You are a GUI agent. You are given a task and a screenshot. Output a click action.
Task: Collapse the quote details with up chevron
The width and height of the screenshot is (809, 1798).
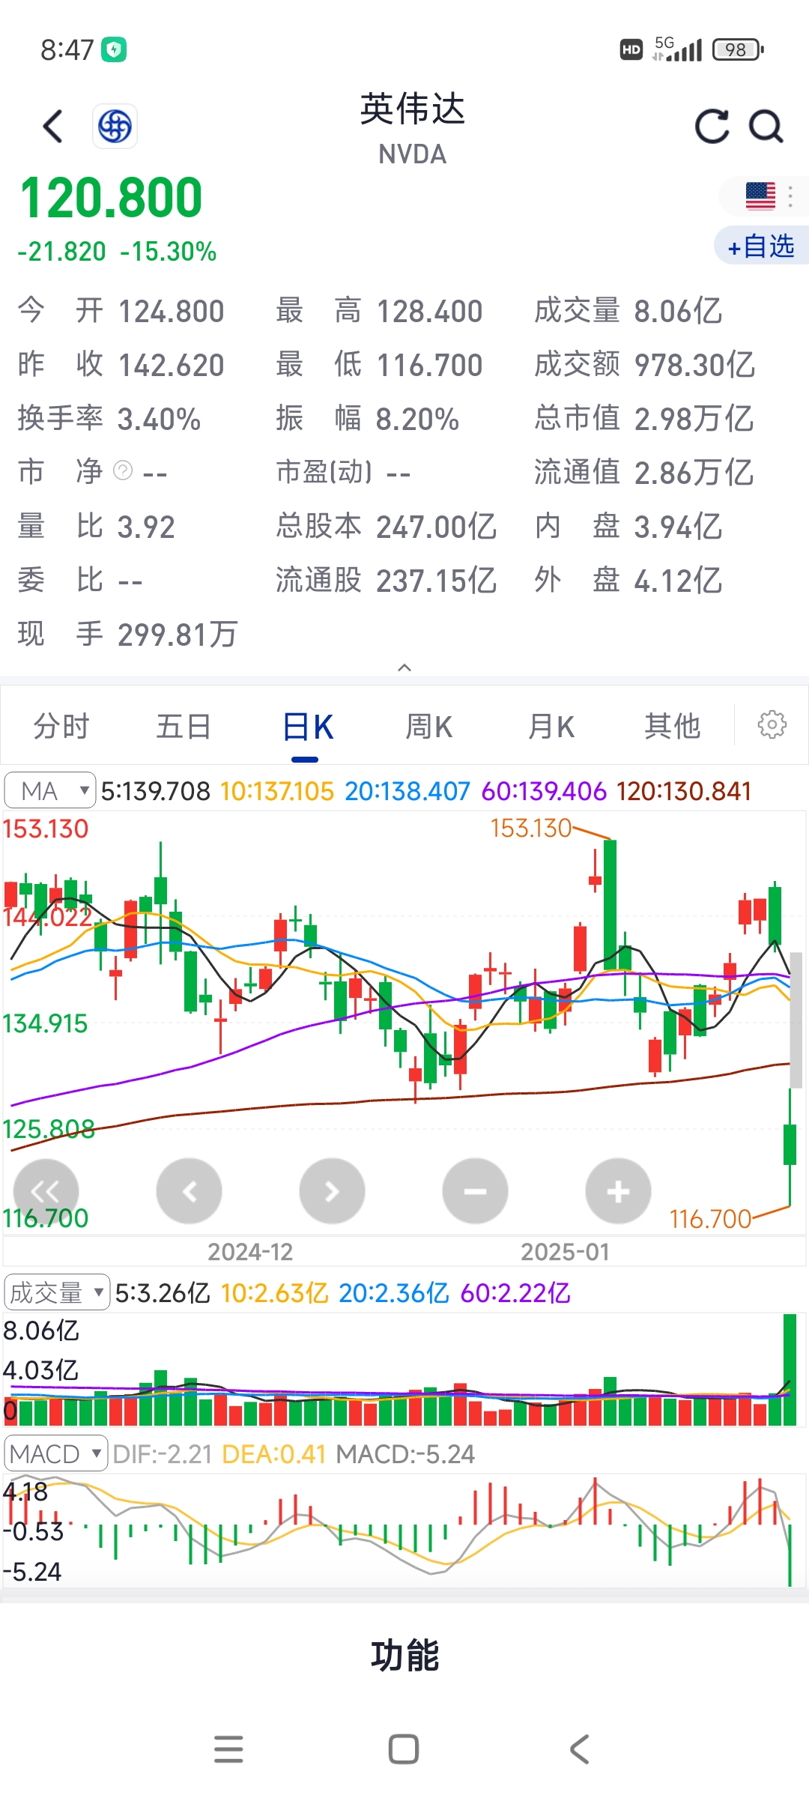click(404, 668)
